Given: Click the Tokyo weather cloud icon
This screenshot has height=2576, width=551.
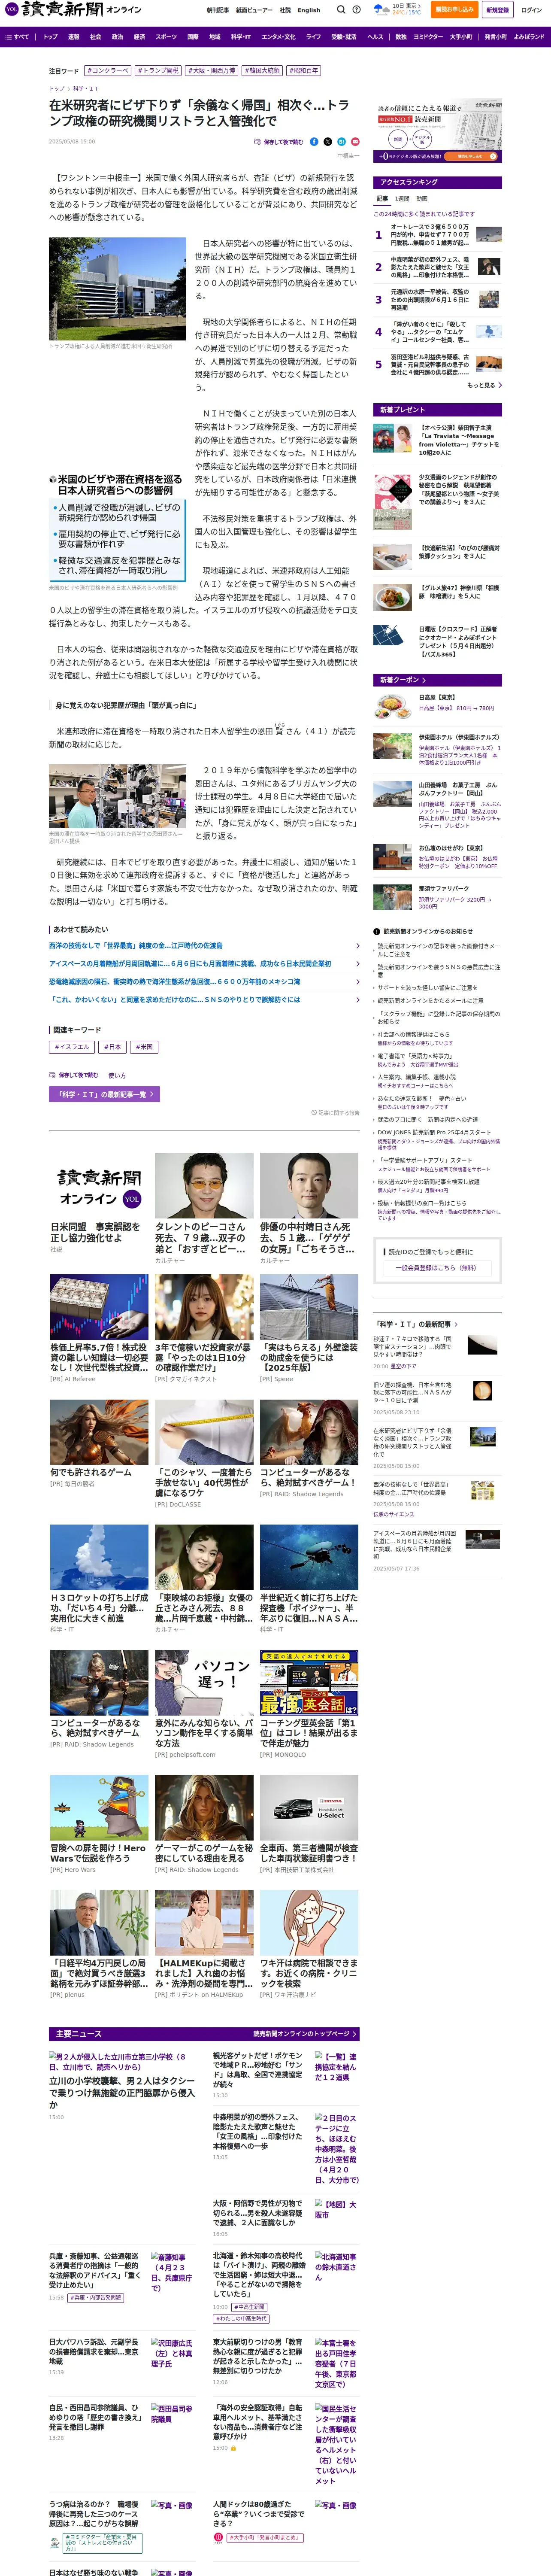Looking at the screenshot, I should [381, 9].
